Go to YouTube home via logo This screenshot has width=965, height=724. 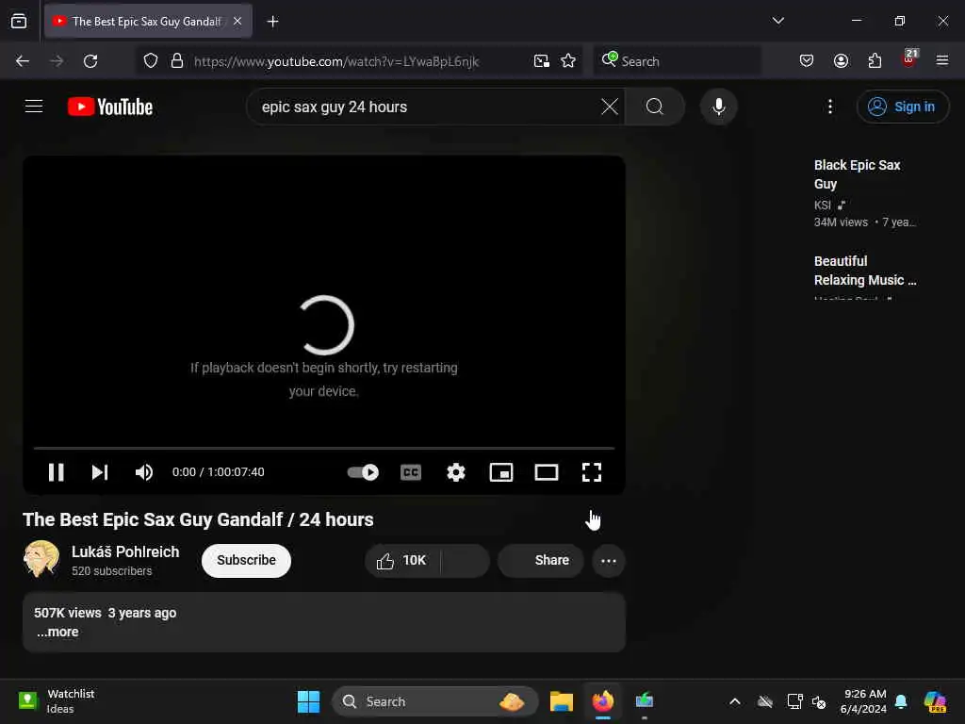[x=110, y=107]
